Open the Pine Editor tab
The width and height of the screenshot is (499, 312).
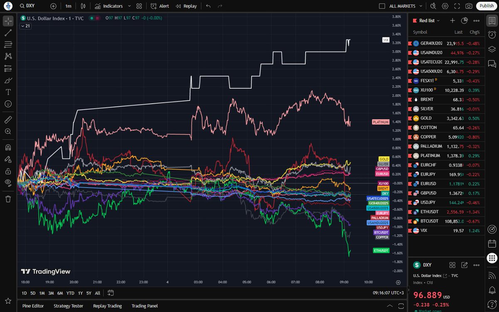coord(33,306)
